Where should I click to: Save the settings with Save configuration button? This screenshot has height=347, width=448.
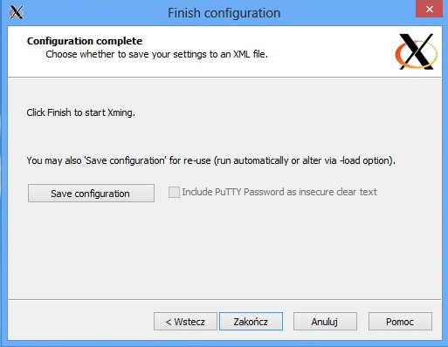[x=91, y=193]
